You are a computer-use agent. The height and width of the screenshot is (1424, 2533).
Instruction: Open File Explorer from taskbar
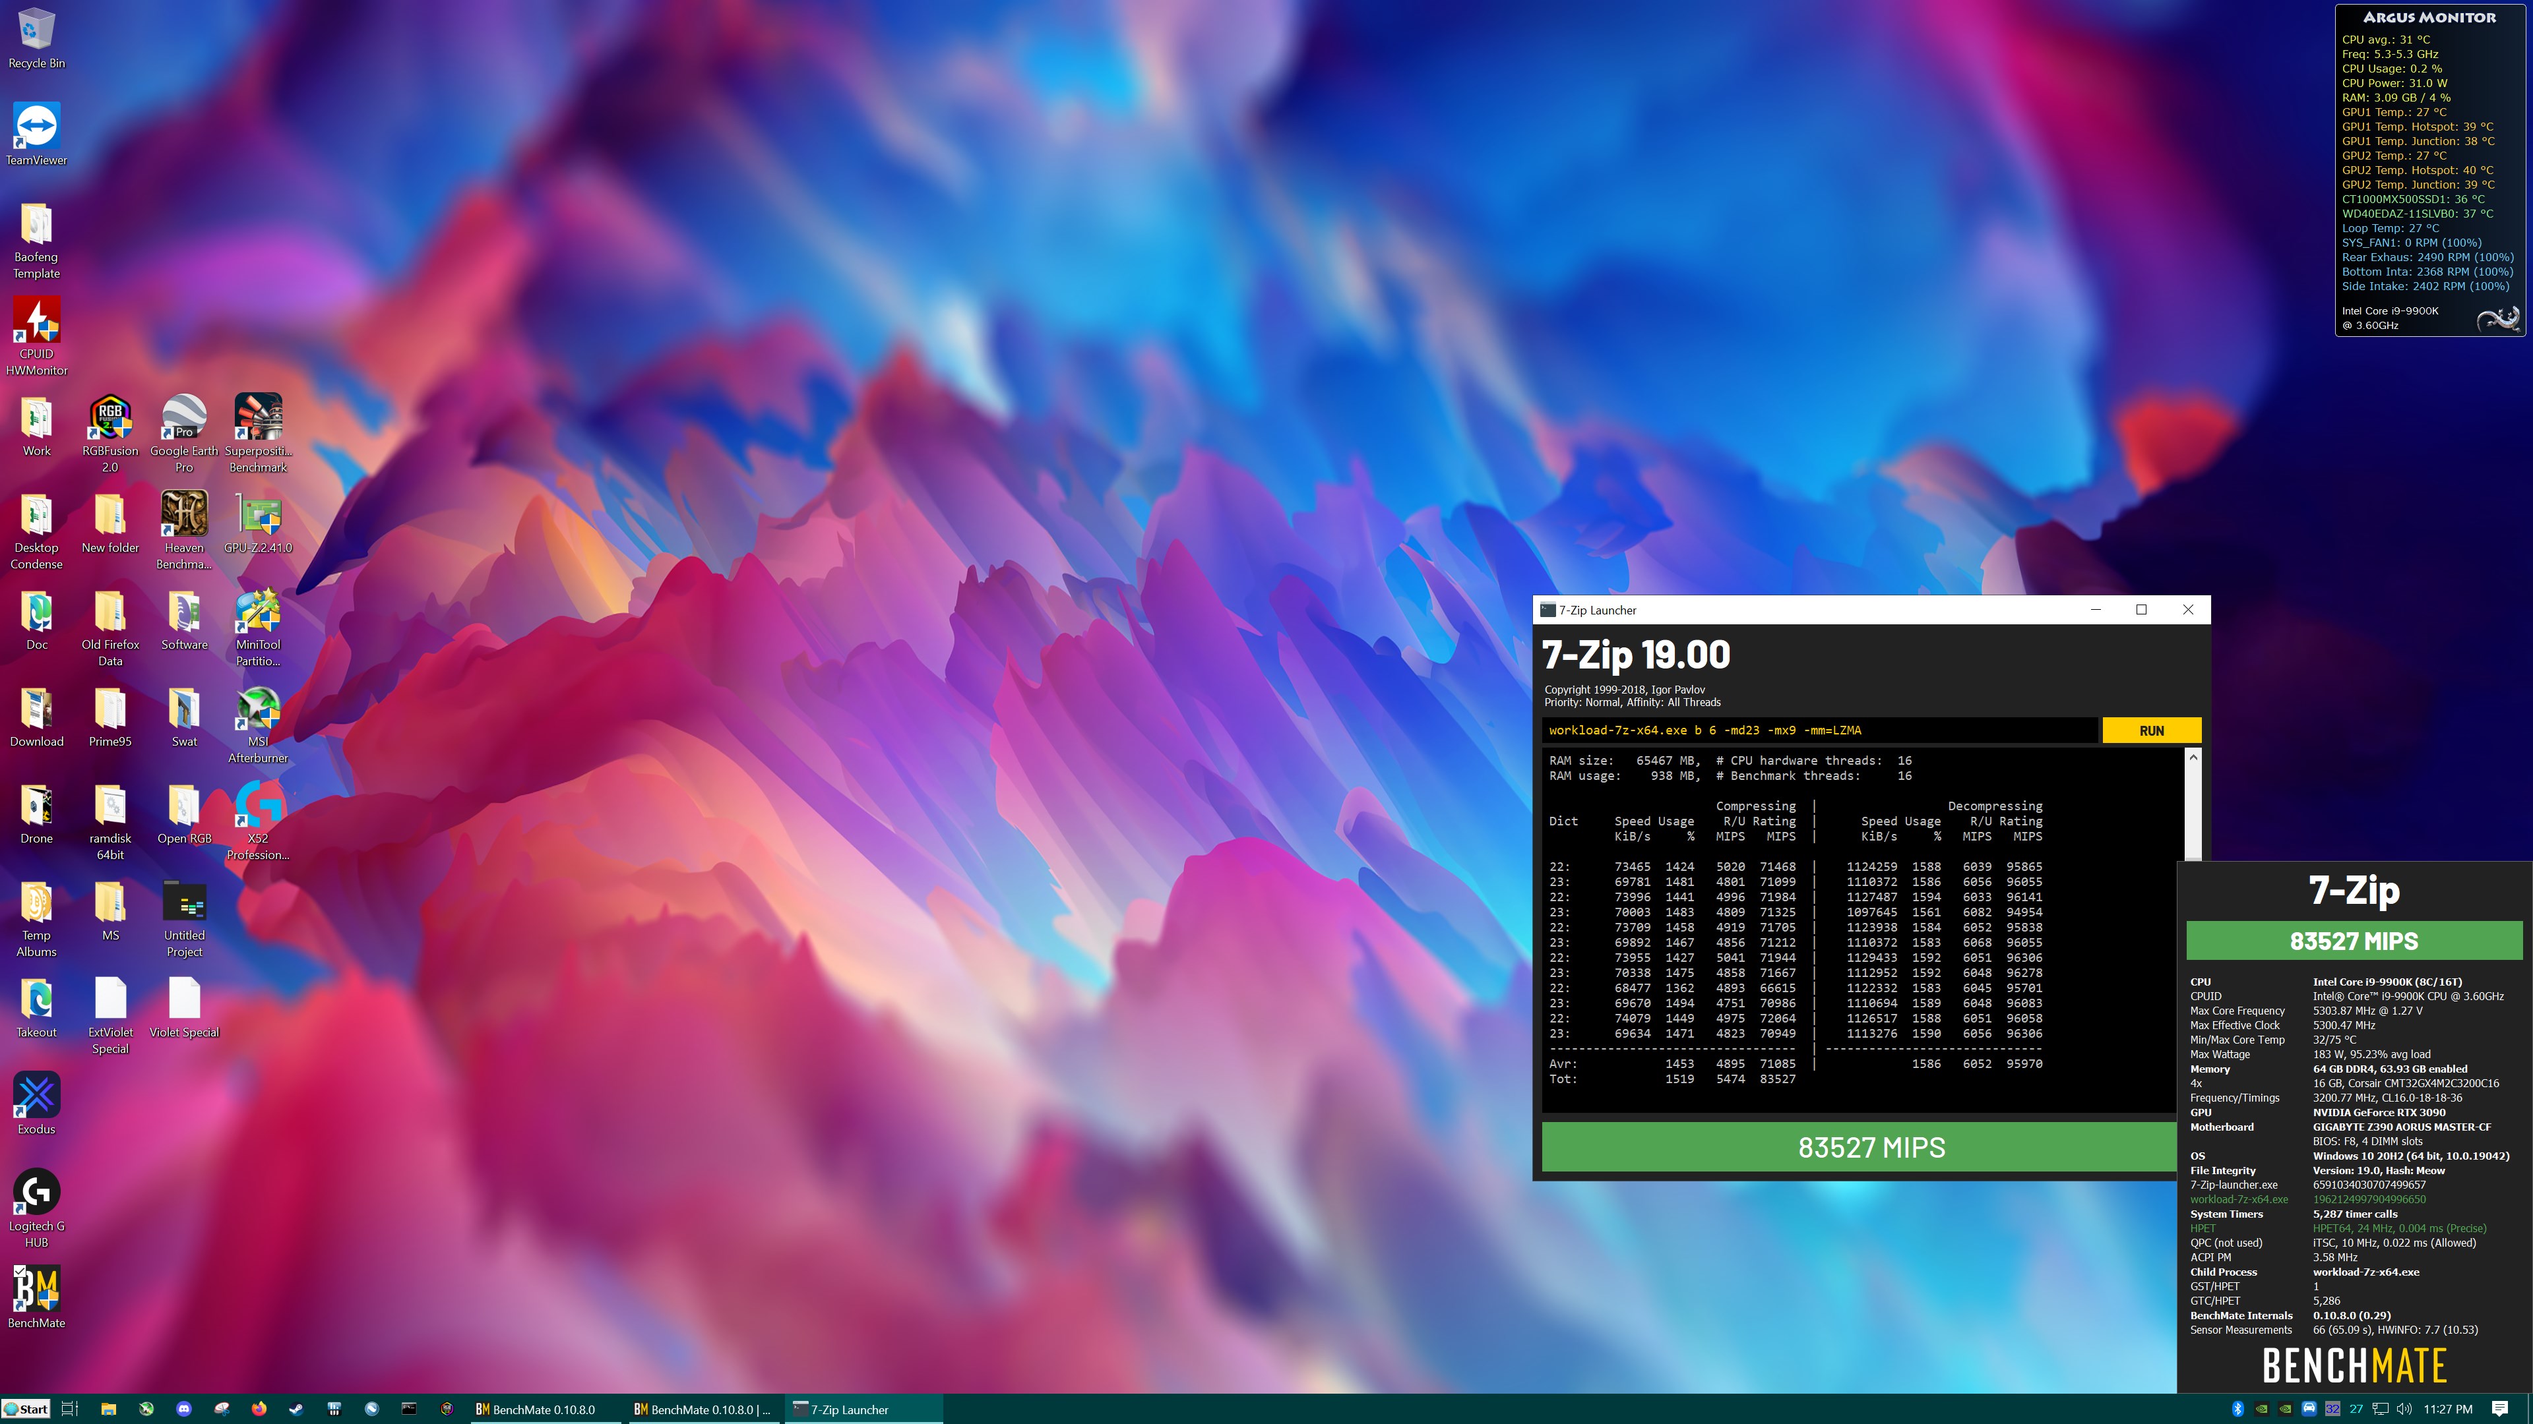tap(108, 1409)
